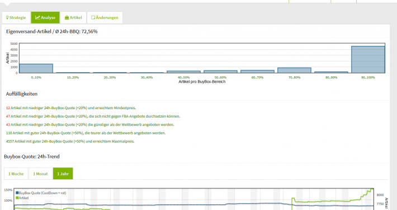Click the 0..10% histogram bar
This screenshot has height=210, width=397.
pos(36,68)
